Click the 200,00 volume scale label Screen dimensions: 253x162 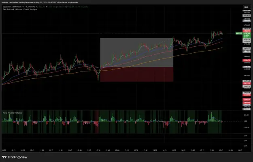point(246,115)
